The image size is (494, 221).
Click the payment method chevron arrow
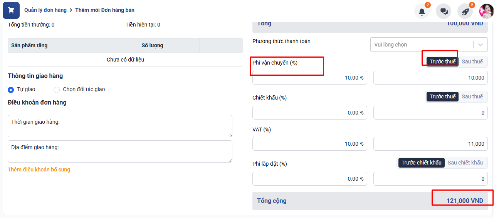pos(481,45)
